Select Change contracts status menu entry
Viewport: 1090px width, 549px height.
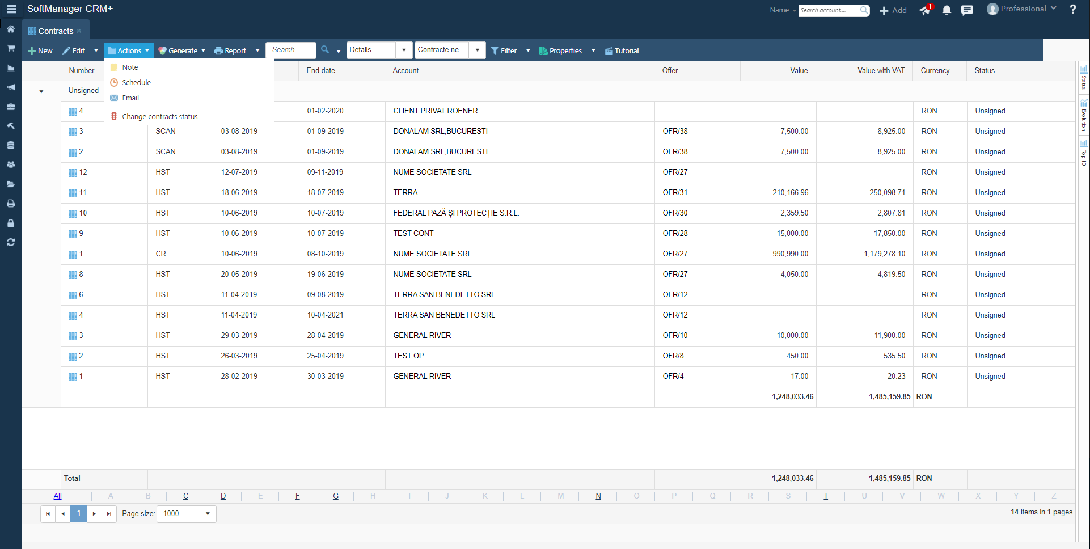159,117
